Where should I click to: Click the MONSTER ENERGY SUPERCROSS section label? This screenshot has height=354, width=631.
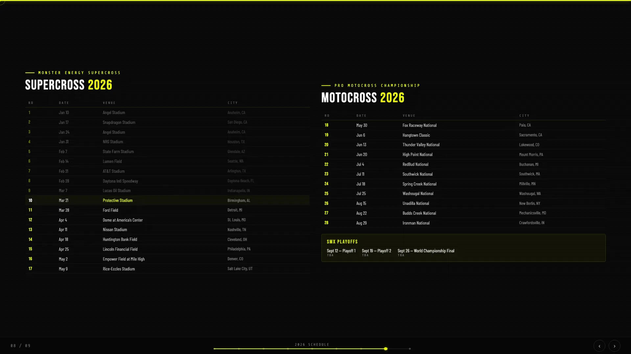pos(79,73)
